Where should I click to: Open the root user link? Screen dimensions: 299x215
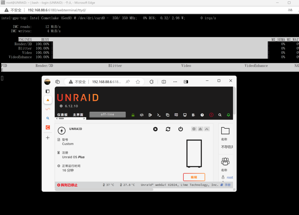point(230,177)
